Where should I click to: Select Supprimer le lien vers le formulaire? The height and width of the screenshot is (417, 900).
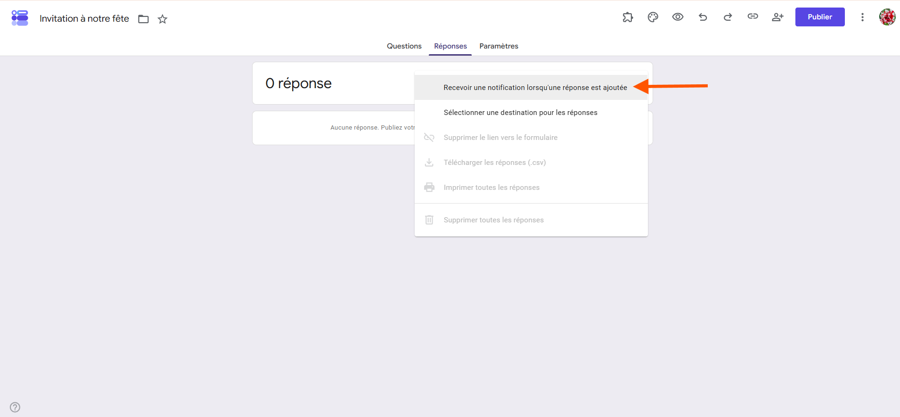[x=531, y=138]
